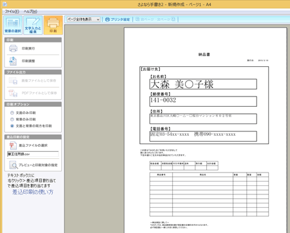The image size is (290, 233).
Task: Switch to 文字入力と編集 text editing mode
Action: [33, 25]
